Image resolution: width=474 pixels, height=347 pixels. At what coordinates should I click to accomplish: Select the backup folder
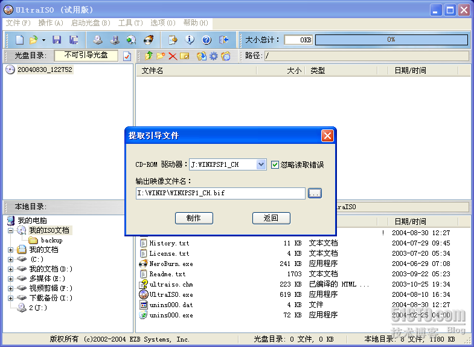(51, 240)
